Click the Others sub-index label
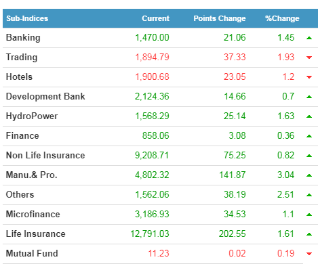Screen dimensions: 318x266 pos(20,194)
